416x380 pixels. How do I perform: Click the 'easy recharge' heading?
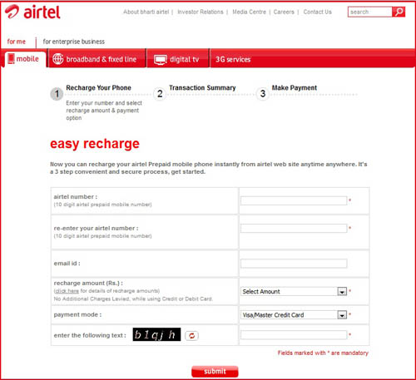coord(95,144)
